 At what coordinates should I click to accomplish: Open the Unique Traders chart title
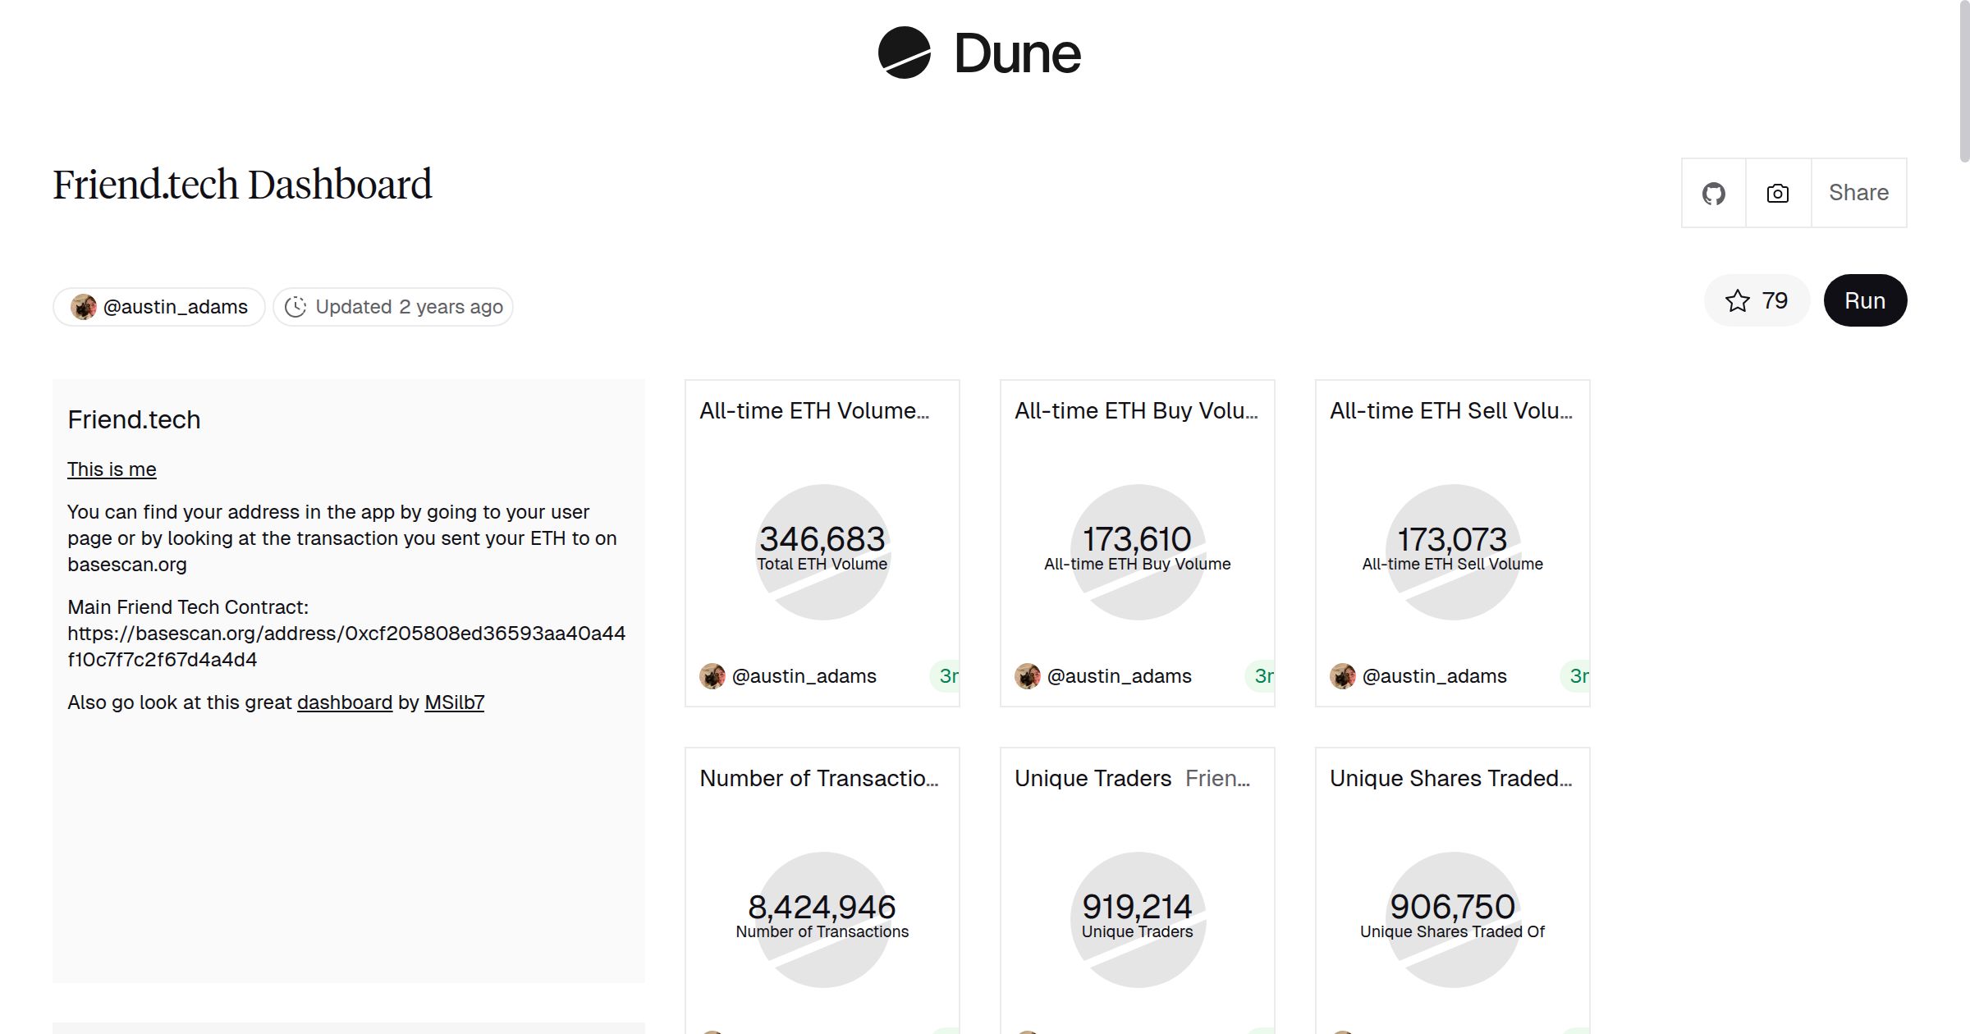pyautogui.click(x=1093, y=778)
